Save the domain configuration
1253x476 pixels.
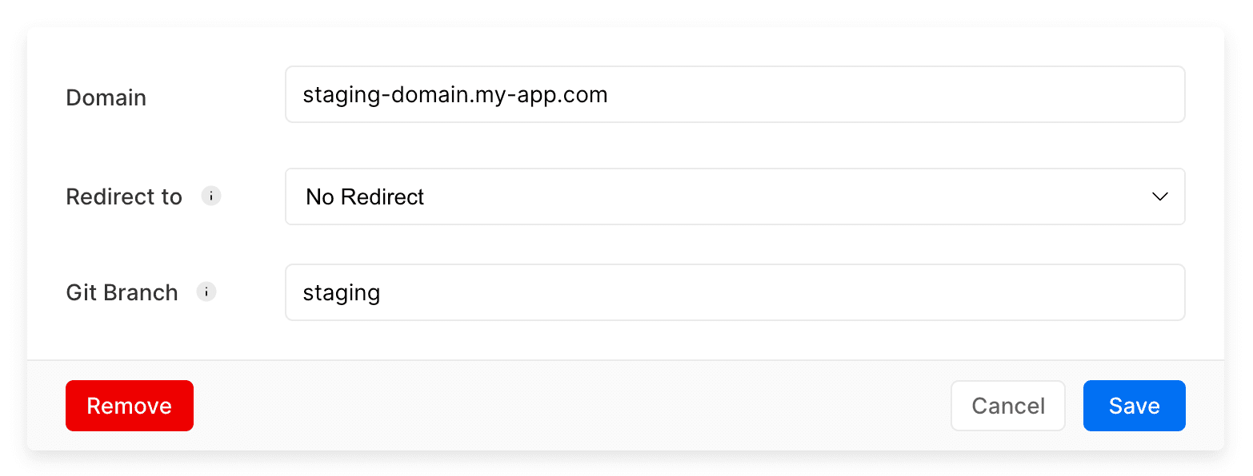click(x=1134, y=406)
